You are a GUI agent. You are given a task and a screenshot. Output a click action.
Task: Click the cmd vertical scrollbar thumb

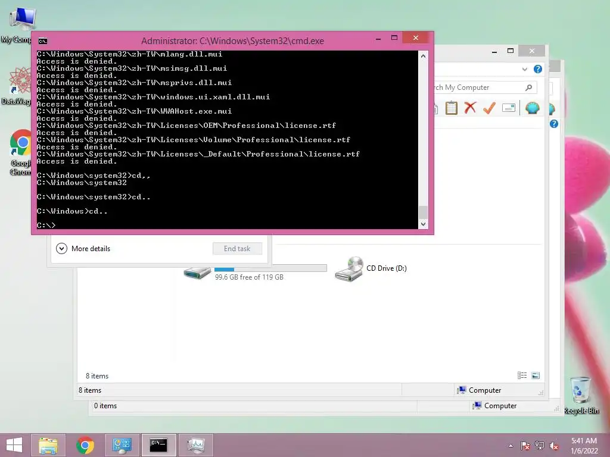click(423, 212)
